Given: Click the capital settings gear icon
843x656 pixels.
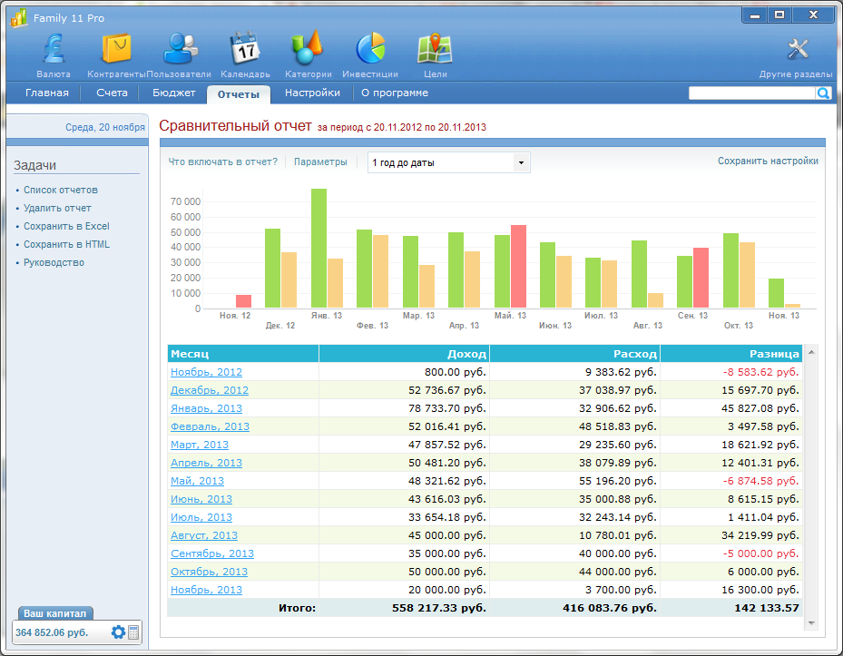Looking at the screenshot, I should pos(118,632).
